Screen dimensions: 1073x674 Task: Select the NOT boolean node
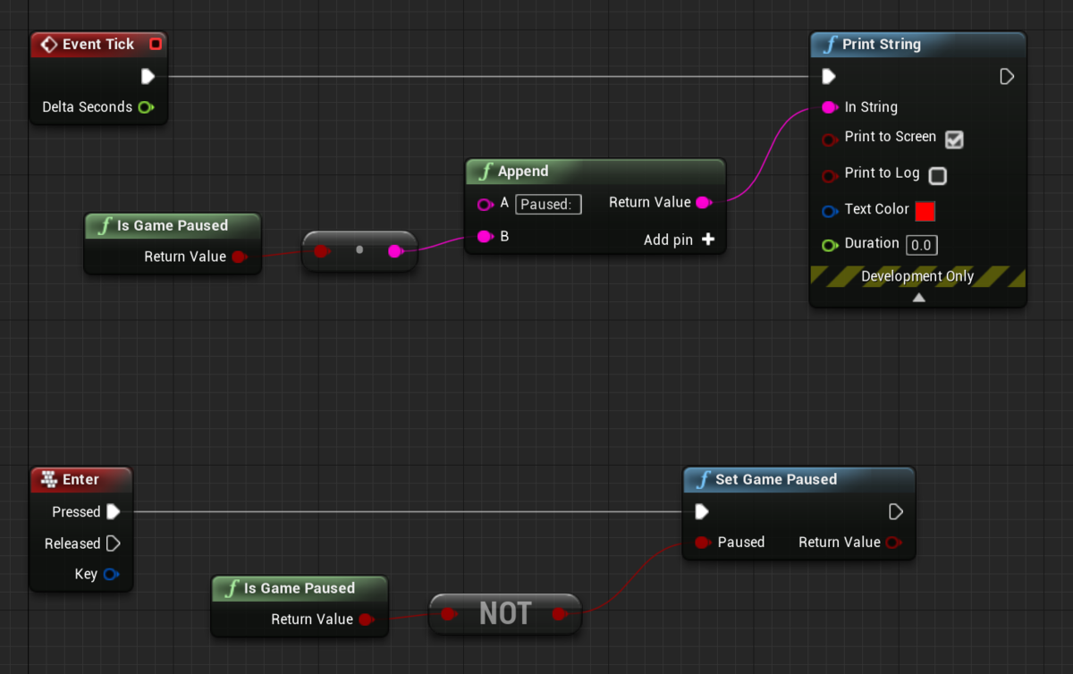pos(505,613)
